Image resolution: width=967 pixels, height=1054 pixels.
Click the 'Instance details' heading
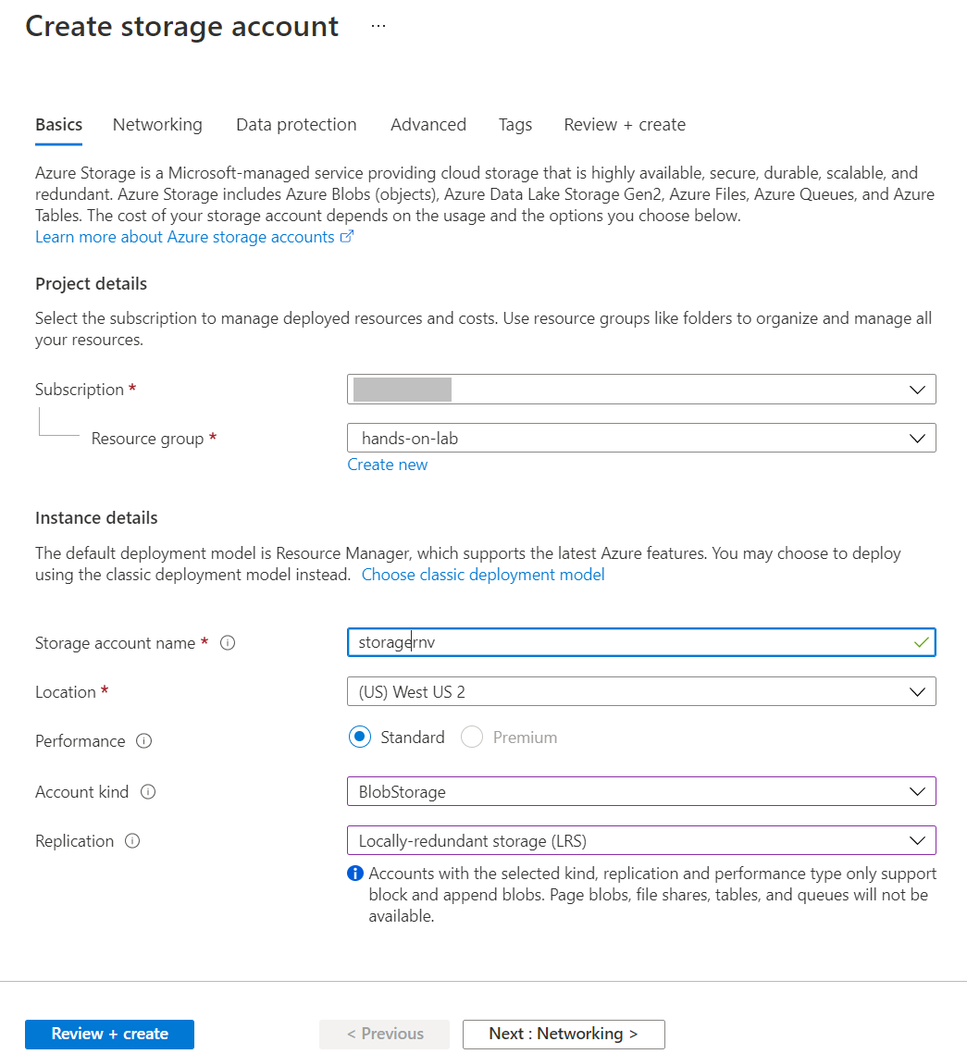point(96,518)
